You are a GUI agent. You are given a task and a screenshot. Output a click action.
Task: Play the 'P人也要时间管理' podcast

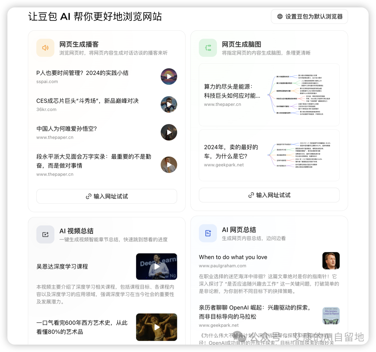(169, 77)
